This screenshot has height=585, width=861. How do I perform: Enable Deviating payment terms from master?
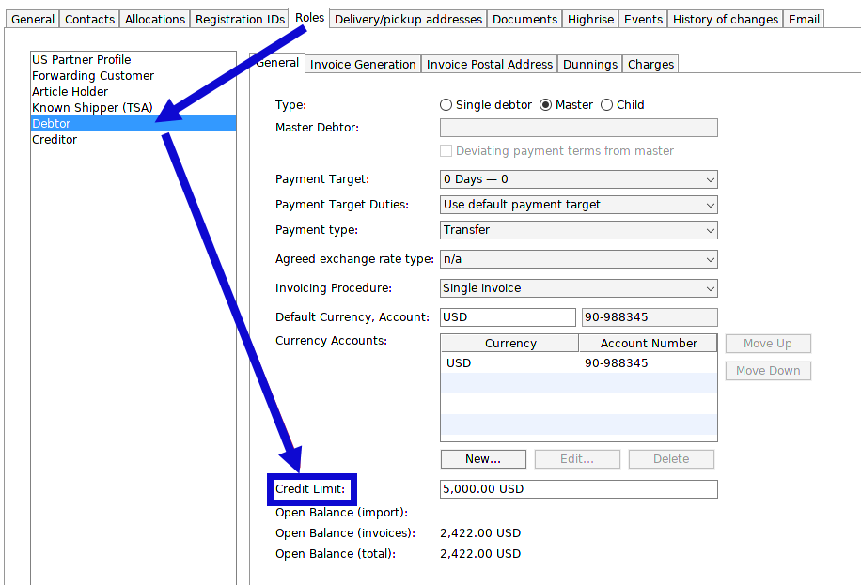(446, 150)
